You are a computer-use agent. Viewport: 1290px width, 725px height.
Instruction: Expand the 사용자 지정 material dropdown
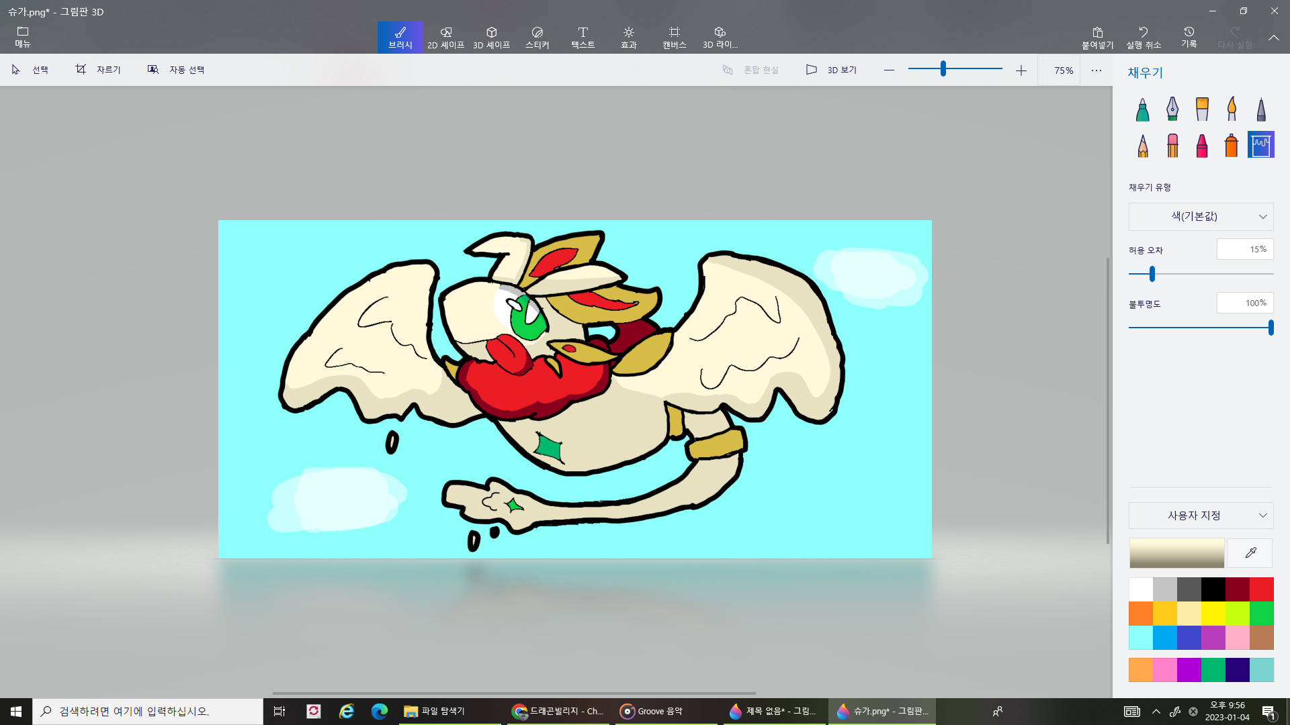coord(1201,516)
